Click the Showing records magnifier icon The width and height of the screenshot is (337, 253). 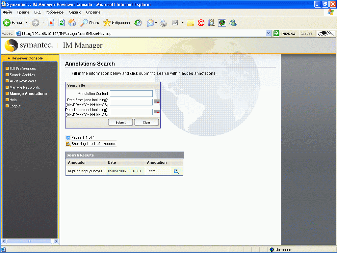tap(68, 144)
